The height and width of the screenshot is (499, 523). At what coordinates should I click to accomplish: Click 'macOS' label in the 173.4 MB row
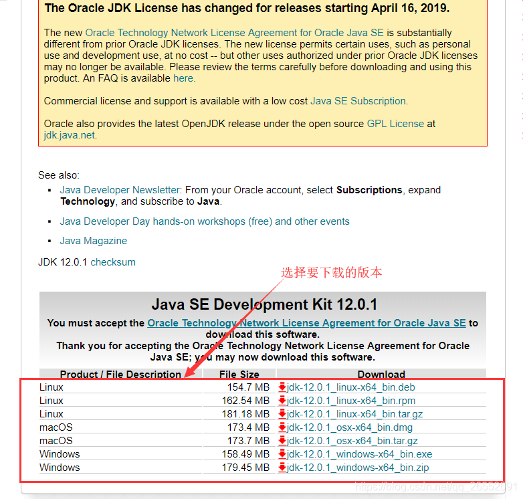[56, 427]
